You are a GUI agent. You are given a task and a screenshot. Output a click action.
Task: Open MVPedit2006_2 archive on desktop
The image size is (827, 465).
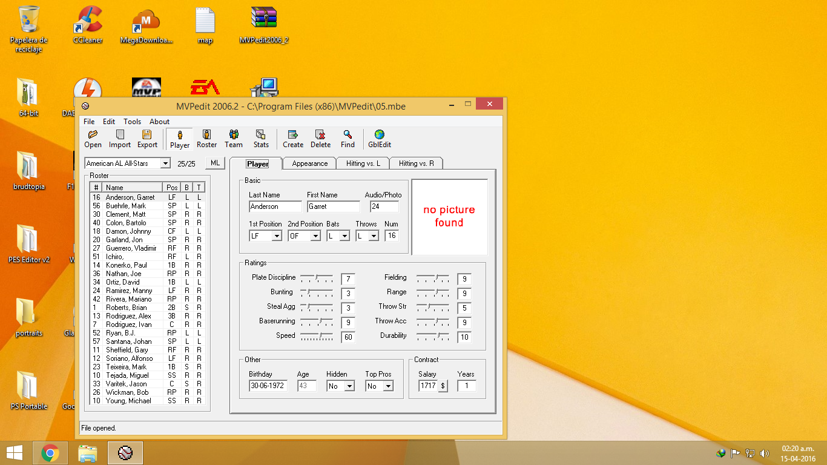click(x=264, y=25)
